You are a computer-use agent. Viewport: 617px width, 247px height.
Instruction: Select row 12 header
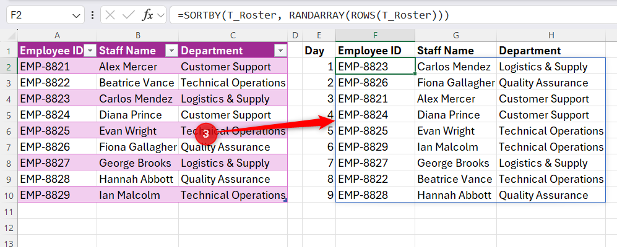click(9, 227)
